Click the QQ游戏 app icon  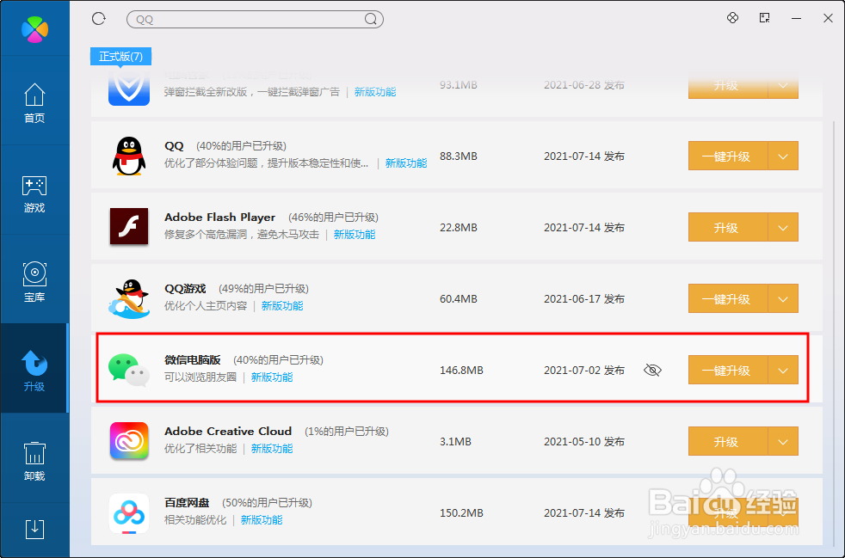coord(129,299)
